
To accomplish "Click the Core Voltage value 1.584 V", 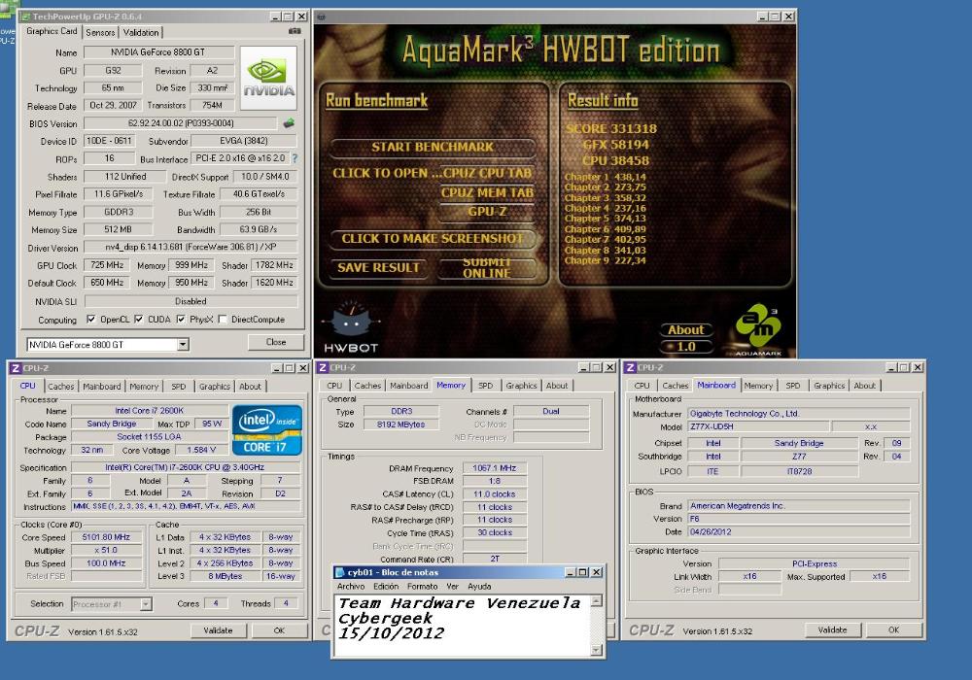I will point(201,450).
